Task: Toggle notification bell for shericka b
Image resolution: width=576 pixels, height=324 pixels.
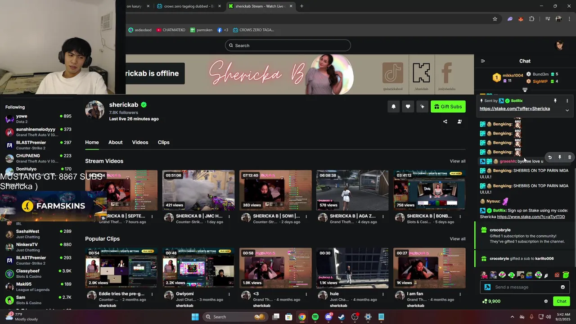Action: (x=393, y=107)
